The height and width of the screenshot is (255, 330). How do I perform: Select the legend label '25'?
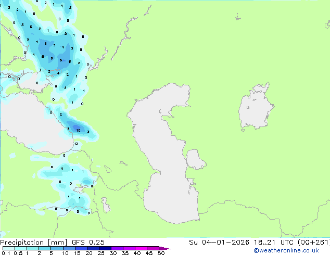click(101, 253)
